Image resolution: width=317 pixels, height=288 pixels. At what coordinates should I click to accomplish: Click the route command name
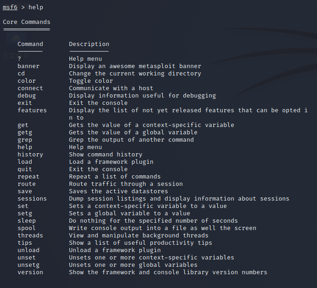(x=27, y=184)
